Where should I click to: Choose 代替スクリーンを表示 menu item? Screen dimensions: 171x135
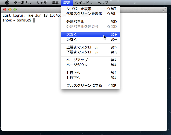[x=90, y=14]
